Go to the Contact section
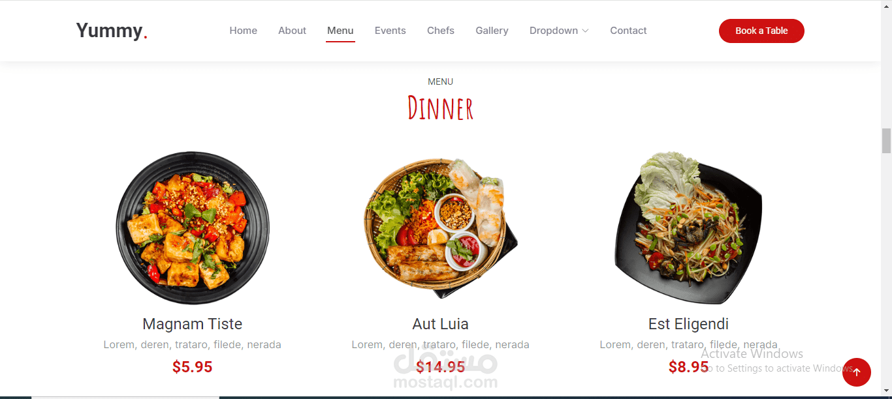The width and height of the screenshot is (892, 399). pyautogui.click(x=628, y=31)
